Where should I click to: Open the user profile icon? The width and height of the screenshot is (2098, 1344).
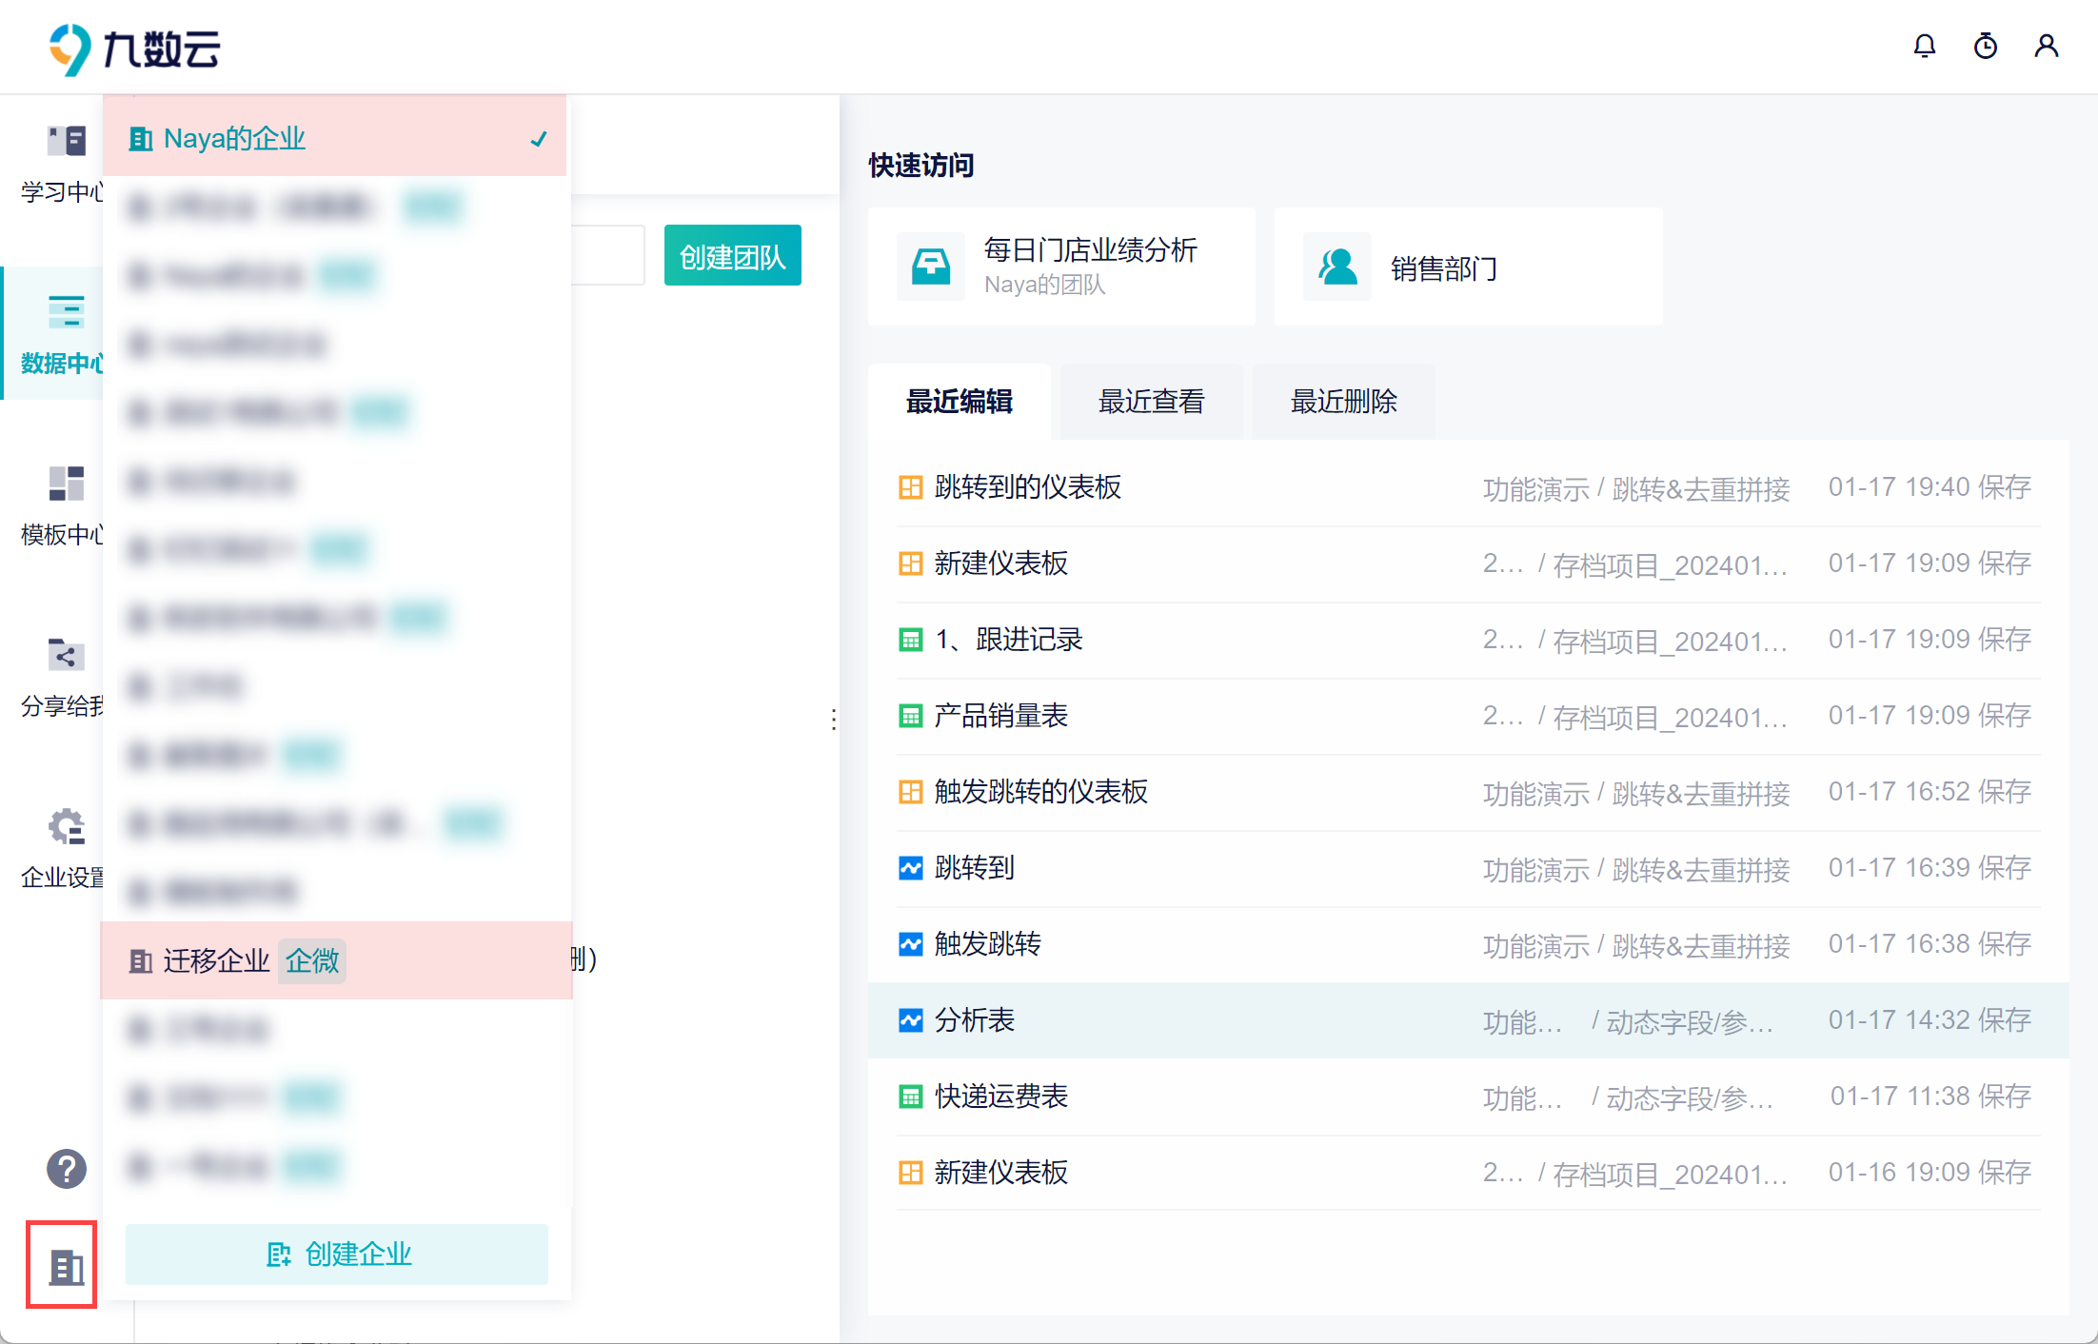[x=2046, y=46]
